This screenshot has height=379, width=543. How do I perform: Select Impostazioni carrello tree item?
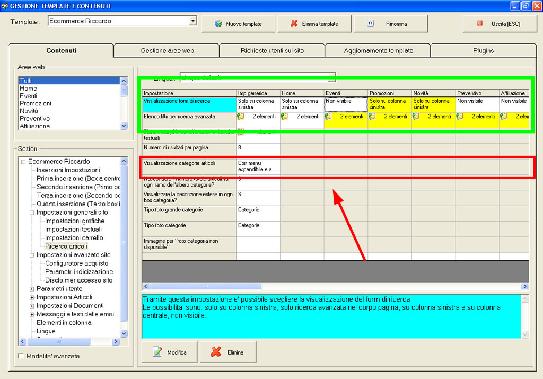point(74,238)
